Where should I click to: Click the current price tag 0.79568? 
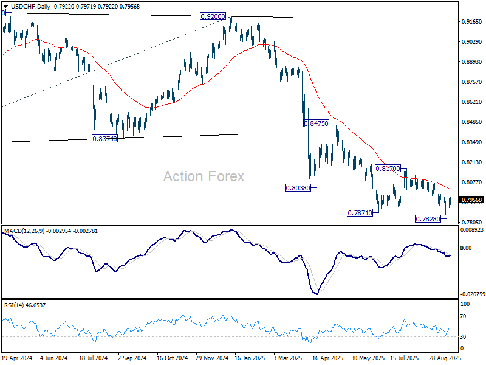[x=471, y=200]
